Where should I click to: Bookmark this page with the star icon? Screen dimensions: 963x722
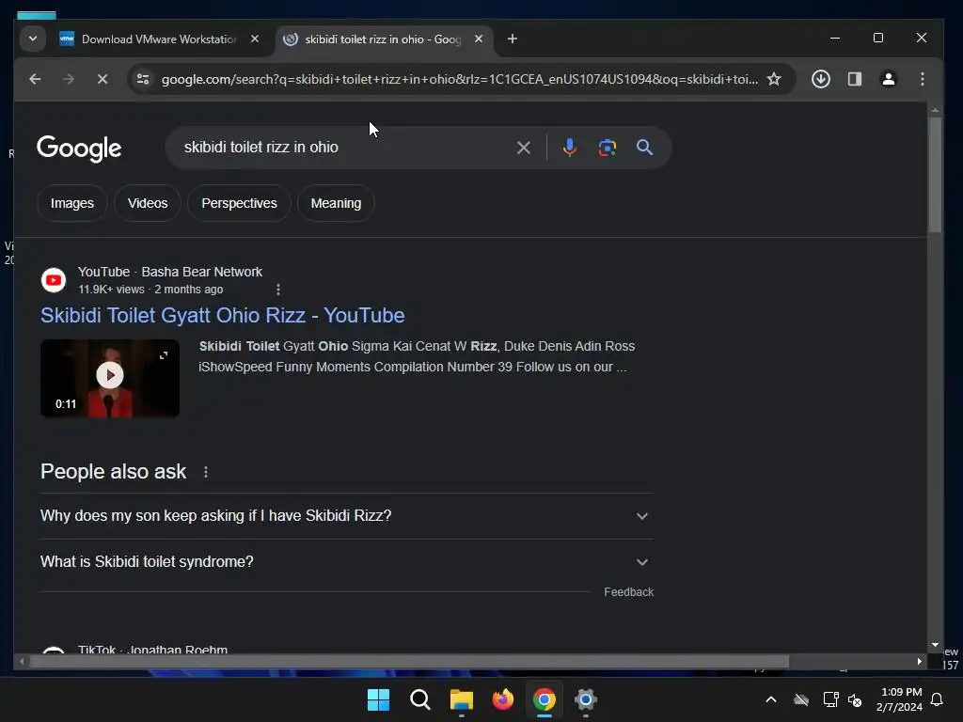point(774,79)
